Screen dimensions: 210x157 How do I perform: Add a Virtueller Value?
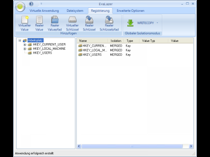coord(24,24)
